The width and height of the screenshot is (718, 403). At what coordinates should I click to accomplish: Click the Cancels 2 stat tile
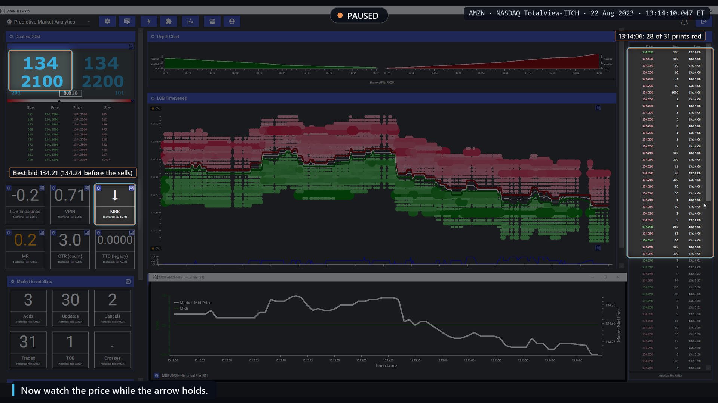(x=113, y=307)
